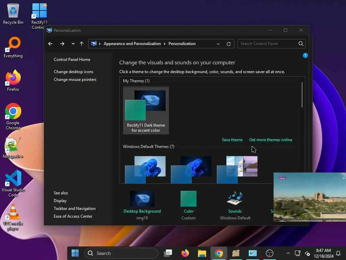The width and height of the screenshot is (346, 260).
Task: Expand the address bar history dropdown
Action: (218, 44)
